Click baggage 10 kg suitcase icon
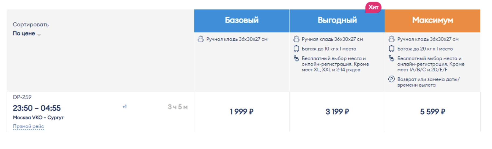The image size is (492, 149). click(296, 49)
